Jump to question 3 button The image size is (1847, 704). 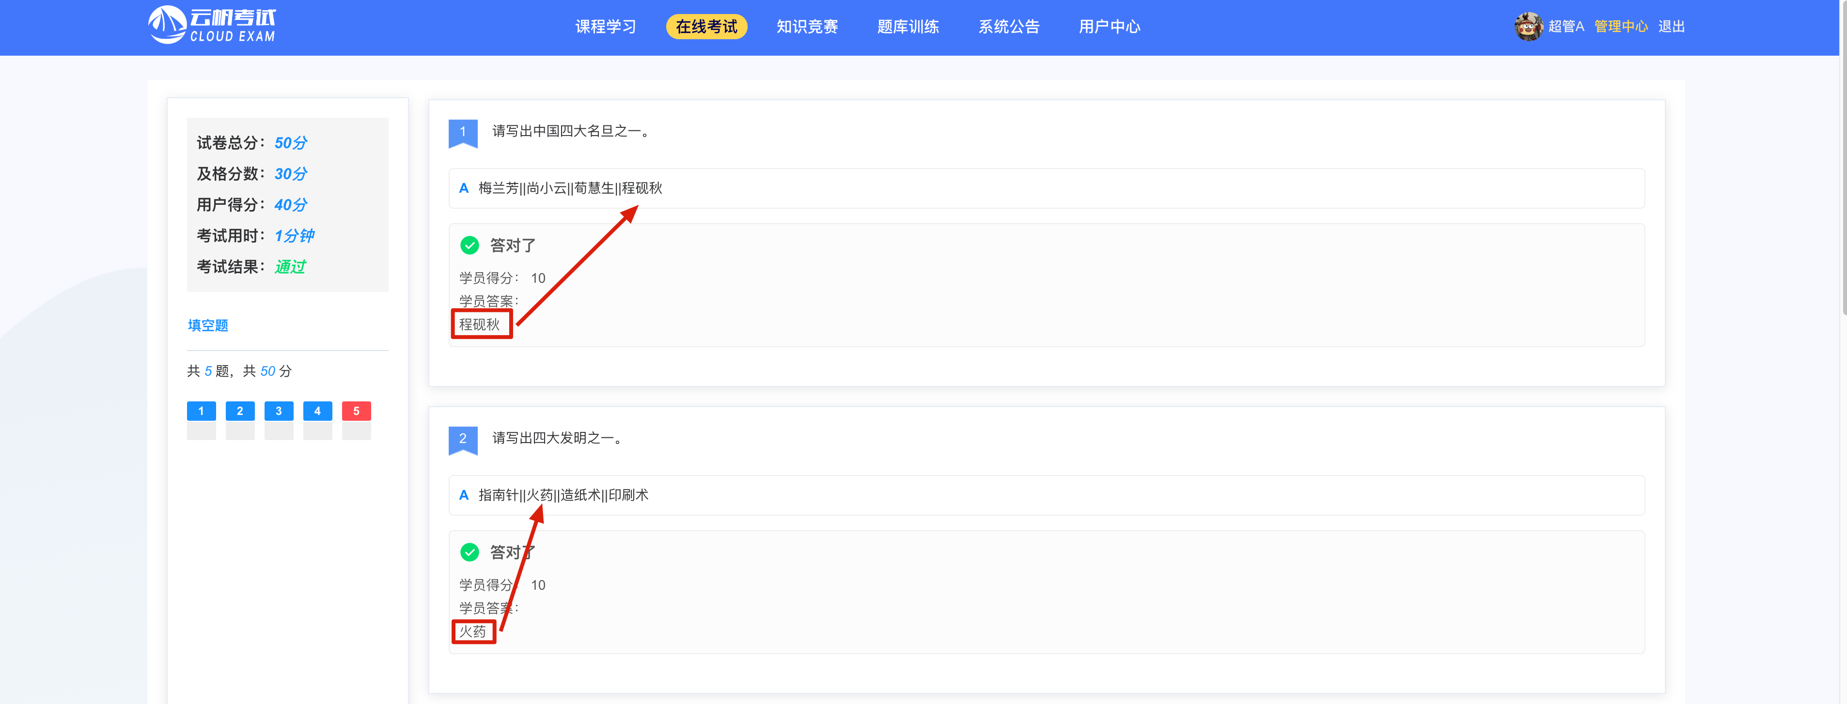[279, 411]
